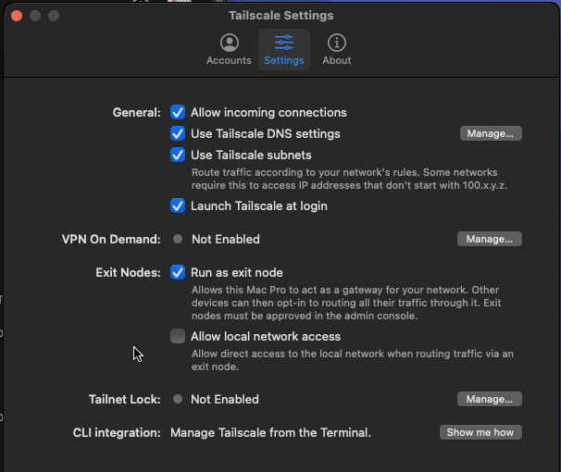This screenshot has width=561, height=472.
Task: Click 'Not Enabled' text next to Tailnet Lock
Action: coord(225,400)
